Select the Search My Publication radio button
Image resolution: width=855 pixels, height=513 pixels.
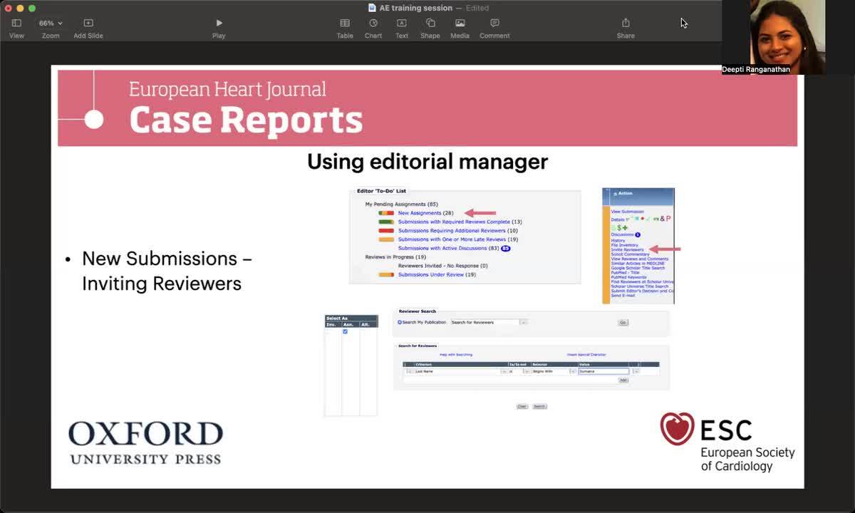pyautogui.click(x=400, y=322)
